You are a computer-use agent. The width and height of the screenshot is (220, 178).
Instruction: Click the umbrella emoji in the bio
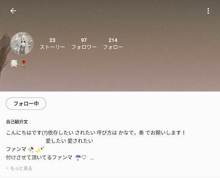pyautogui.click(x=78, y=157)
